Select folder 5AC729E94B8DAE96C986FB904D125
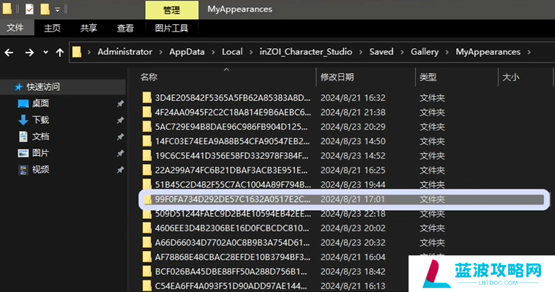The height and width of the screenshot is (292, 555). pos(231,127)
